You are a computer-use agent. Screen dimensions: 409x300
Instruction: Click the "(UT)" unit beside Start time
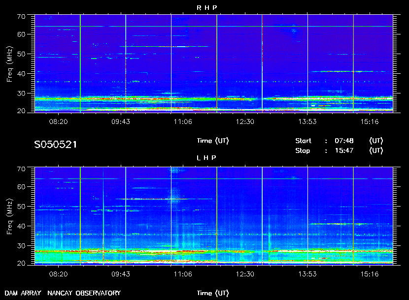tap(376, 141)
